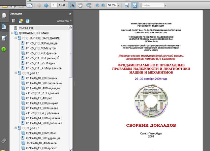Collapse the ПЛЕНАРНОЕ ЗАСЕДАНИЕ branch

coord(16,38)
